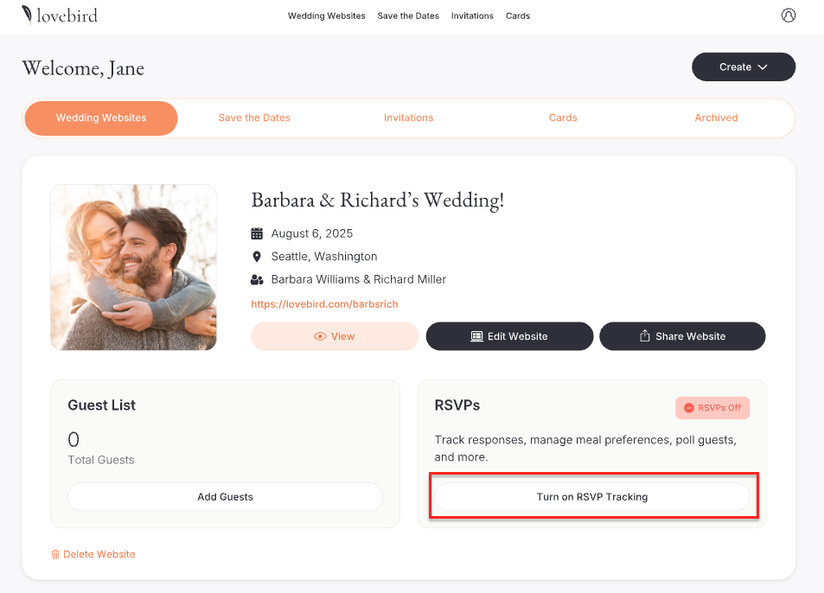Viewport: 824px width, 593px height.
Task: Click the RSVPs heading
Action: 457,405
